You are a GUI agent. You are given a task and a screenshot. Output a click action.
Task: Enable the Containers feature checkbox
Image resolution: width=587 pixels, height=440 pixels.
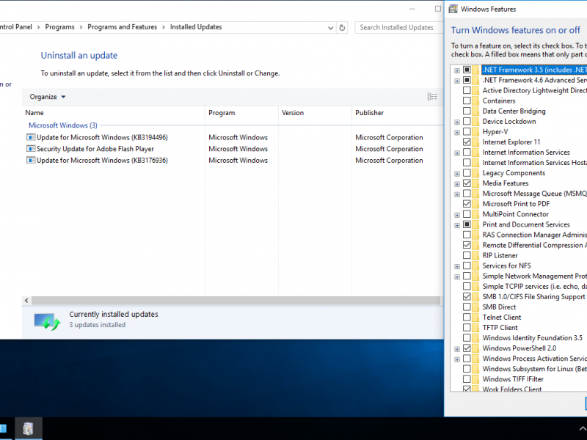click(467, 100)
